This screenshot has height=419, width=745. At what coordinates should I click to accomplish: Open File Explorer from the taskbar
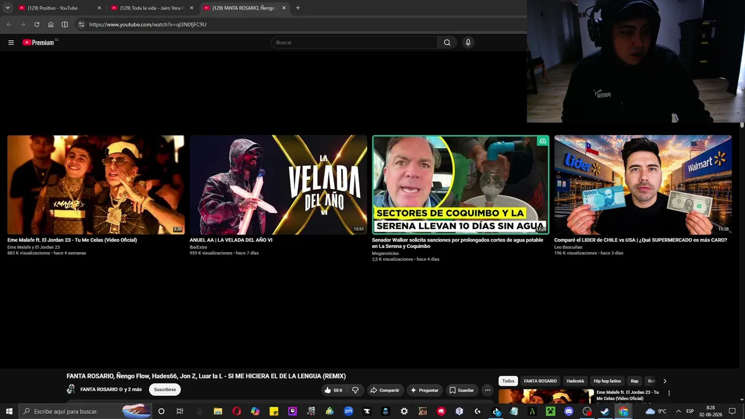coord(218,411)
